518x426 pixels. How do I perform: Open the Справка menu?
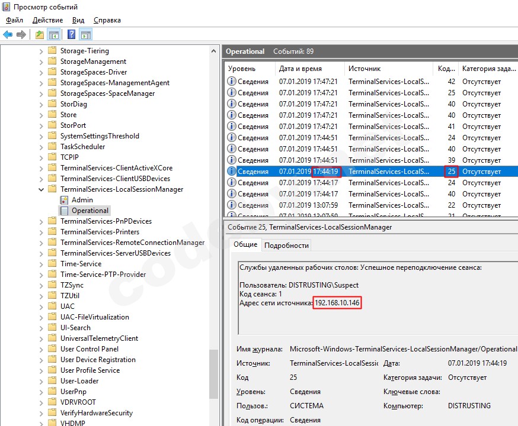point(107,20)
